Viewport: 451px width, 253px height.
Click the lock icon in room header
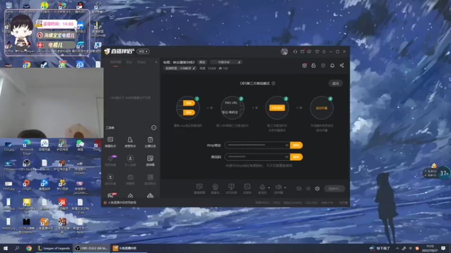pos(313,65)
